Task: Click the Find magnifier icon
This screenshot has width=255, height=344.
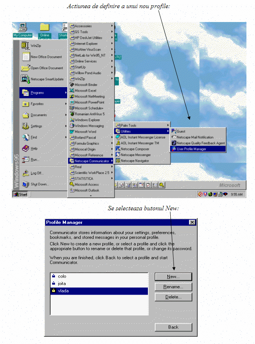Action: pos(25,137)
